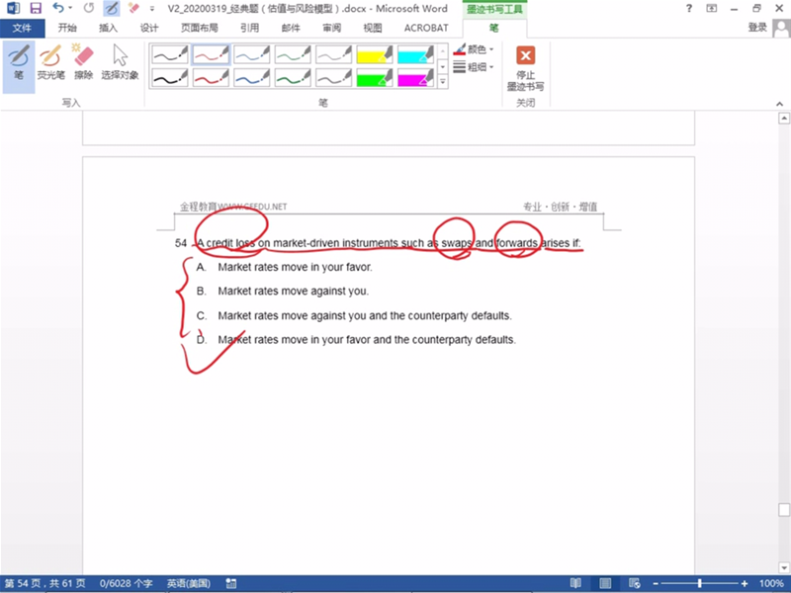The width and height of the screenshot is (791, 593).
Task: Click the page count indicator in status bar
Action: pos(45,584)
